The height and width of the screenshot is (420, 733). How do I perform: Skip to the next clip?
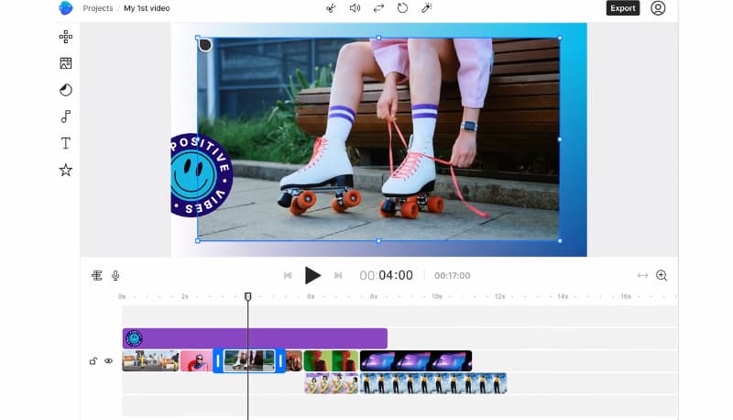(338, 275)
